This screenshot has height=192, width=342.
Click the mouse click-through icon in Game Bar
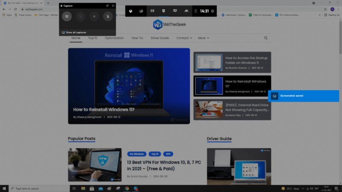coord(196,11)
